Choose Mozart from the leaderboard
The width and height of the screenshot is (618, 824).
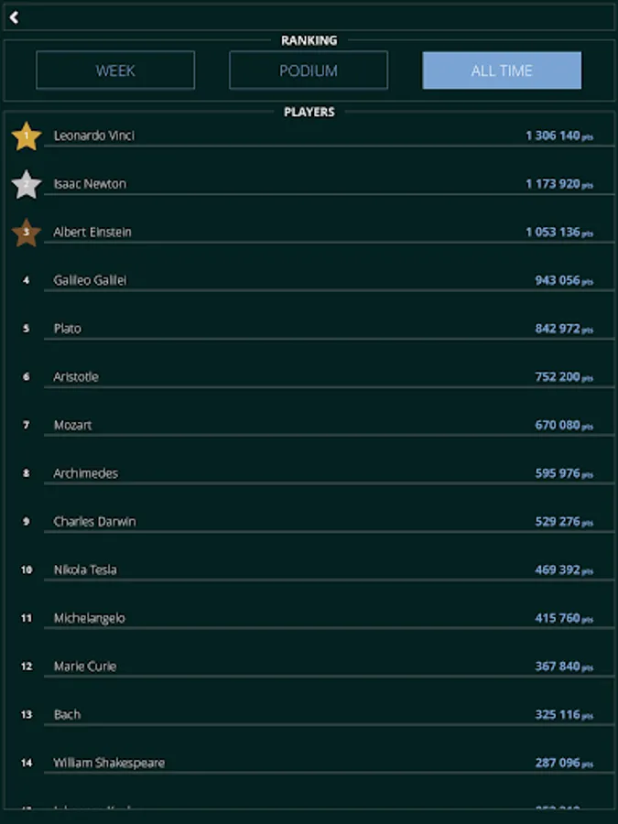[x=72, y=426]
